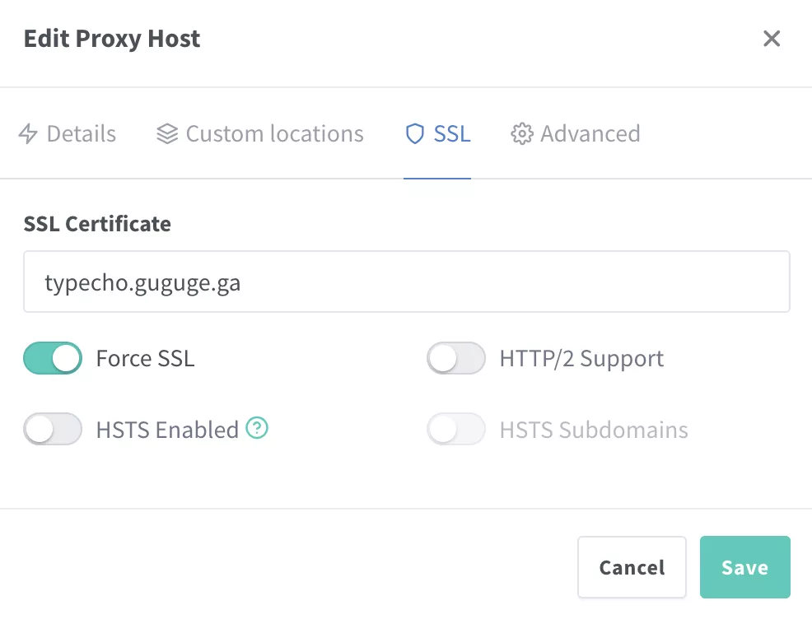Toggle the HSTS Subdomains switch

pyautogui.click(x=456, y=430)
